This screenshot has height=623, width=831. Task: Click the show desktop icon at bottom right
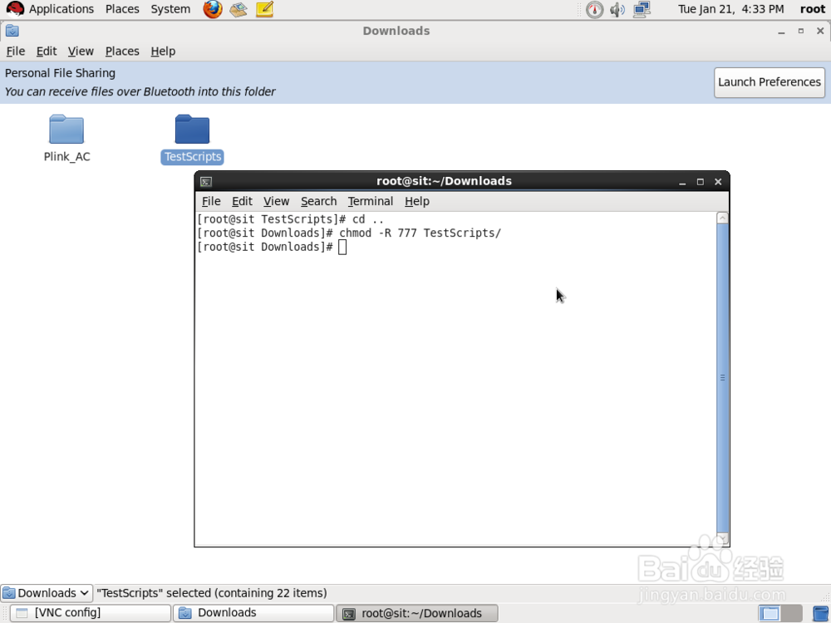[x=820, y=613]
